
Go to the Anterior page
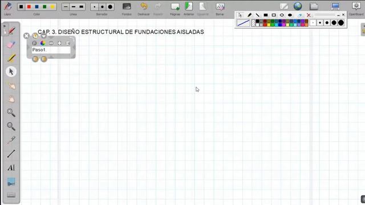tap(189, 6)
